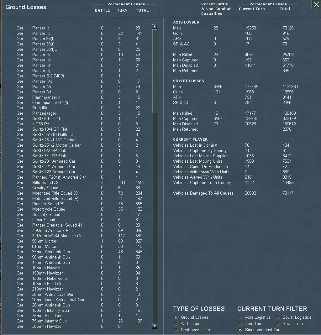Click the 210mm Howitzer entry
321x335 pixels.
47,289
